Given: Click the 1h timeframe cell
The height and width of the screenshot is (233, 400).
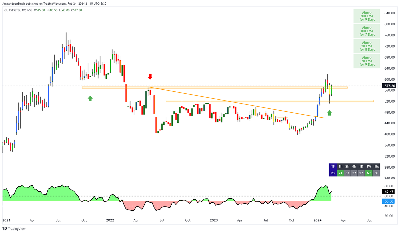Looking at the screenshot, I should click(340, 166).
